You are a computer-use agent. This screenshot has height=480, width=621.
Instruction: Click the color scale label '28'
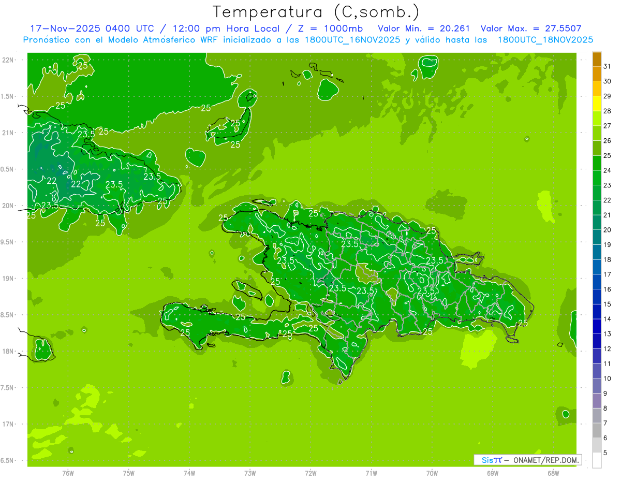pos(607,111)
